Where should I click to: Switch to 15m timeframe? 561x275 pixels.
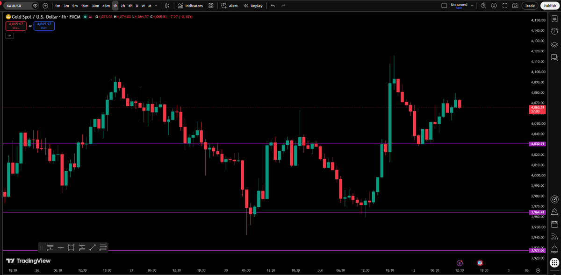pyautogui.click(x=85, y=6)
